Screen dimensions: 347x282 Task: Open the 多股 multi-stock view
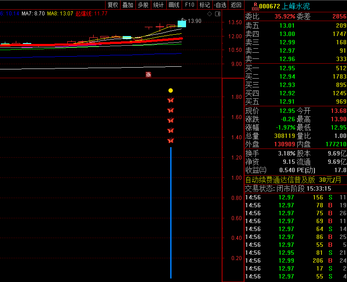[x=143, y=5]
